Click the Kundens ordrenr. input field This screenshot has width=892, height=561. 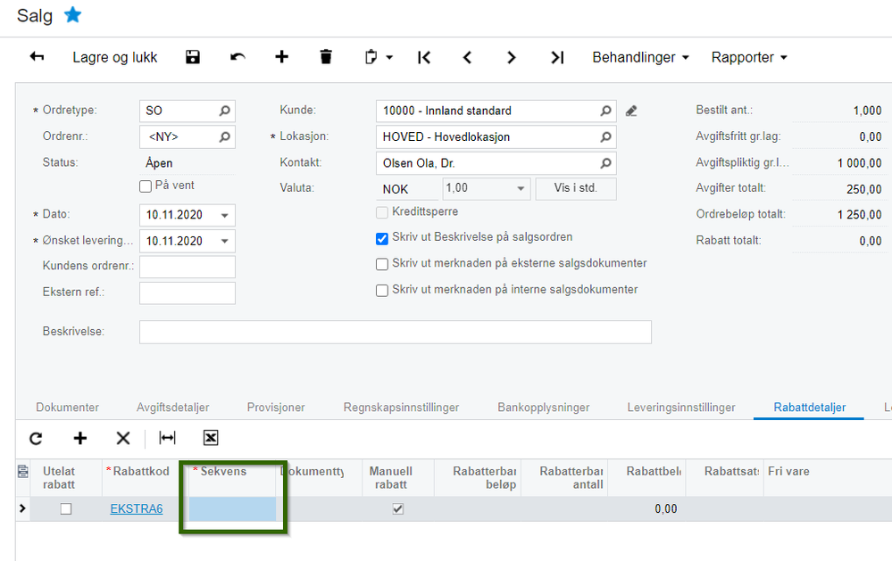pos(188,268)
